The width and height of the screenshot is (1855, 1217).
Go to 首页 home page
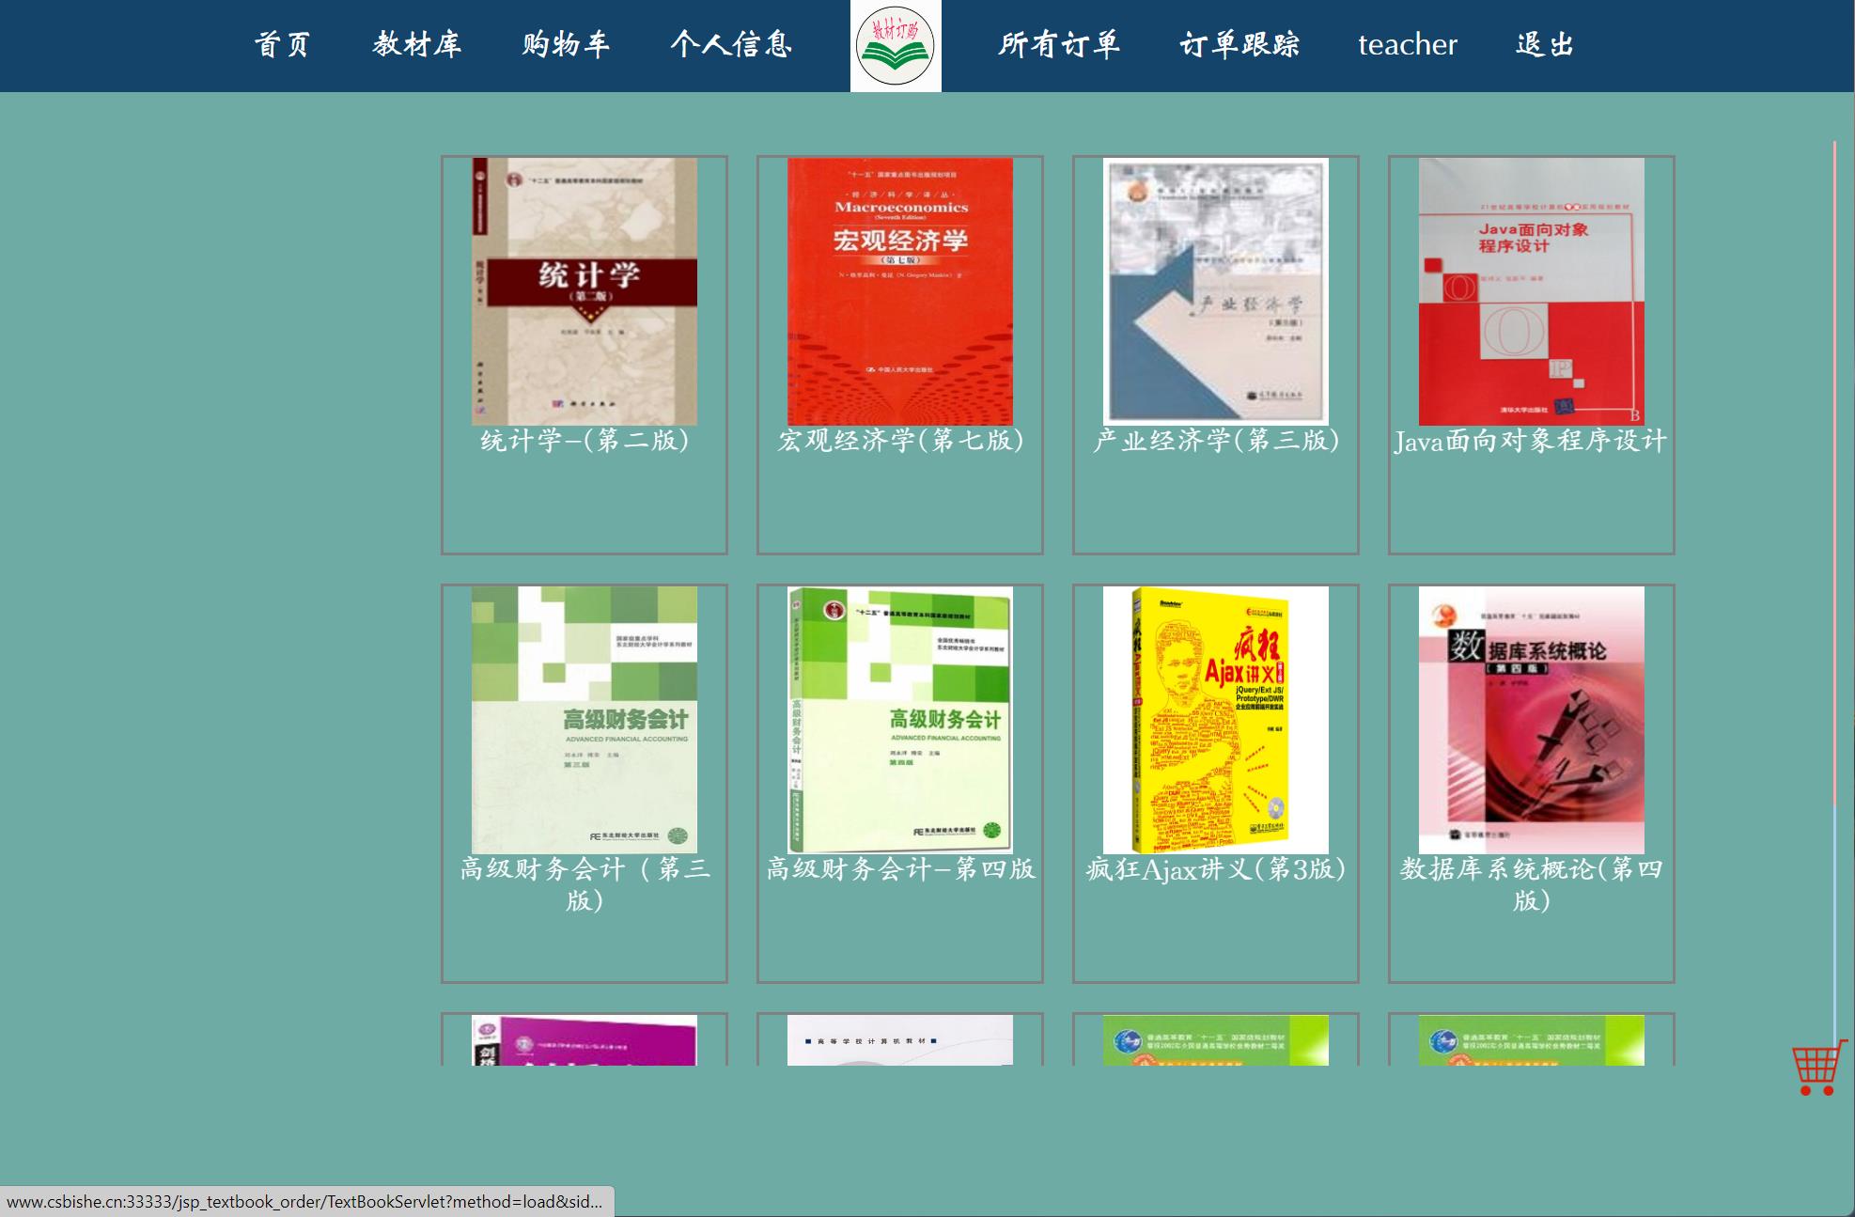(x=283, y=44)
